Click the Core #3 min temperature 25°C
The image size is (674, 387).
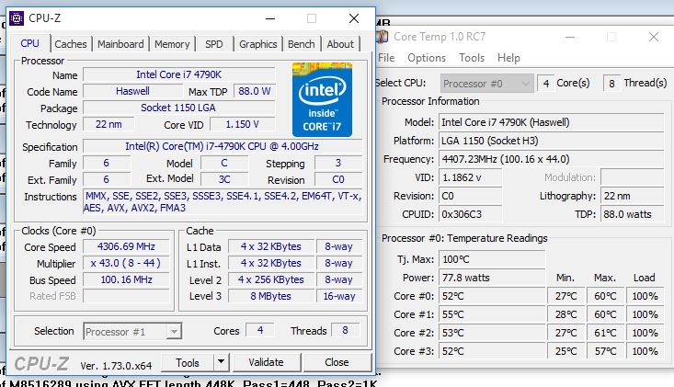click(565, 351)
